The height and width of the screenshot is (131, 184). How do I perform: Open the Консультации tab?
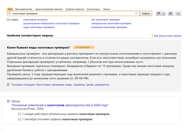(93, 9)
